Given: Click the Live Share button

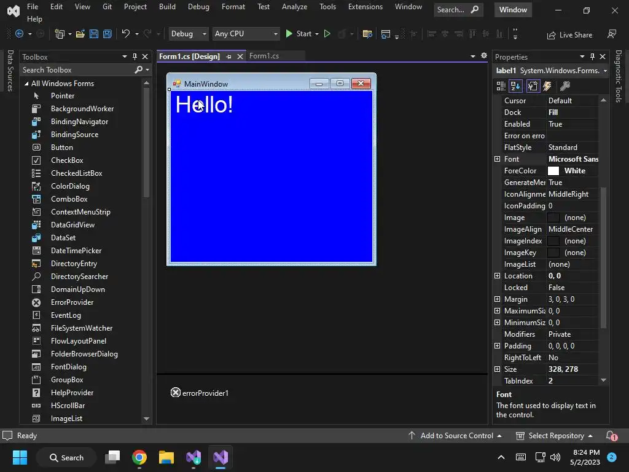Looking at the screenshot, I should [569, 35].
